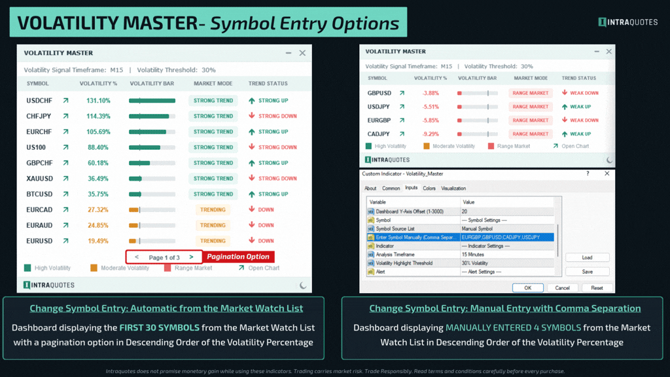
Task: Toggle dark mode moon icon in left dashboard
Action: (303, 285)
